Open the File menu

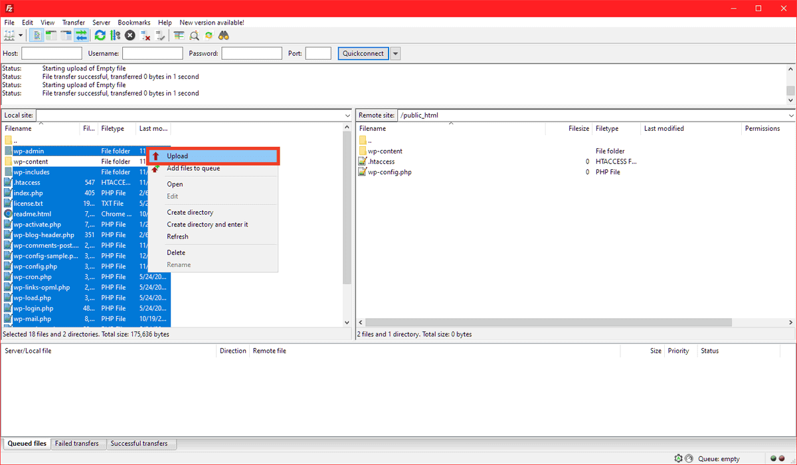pos(9,23)
